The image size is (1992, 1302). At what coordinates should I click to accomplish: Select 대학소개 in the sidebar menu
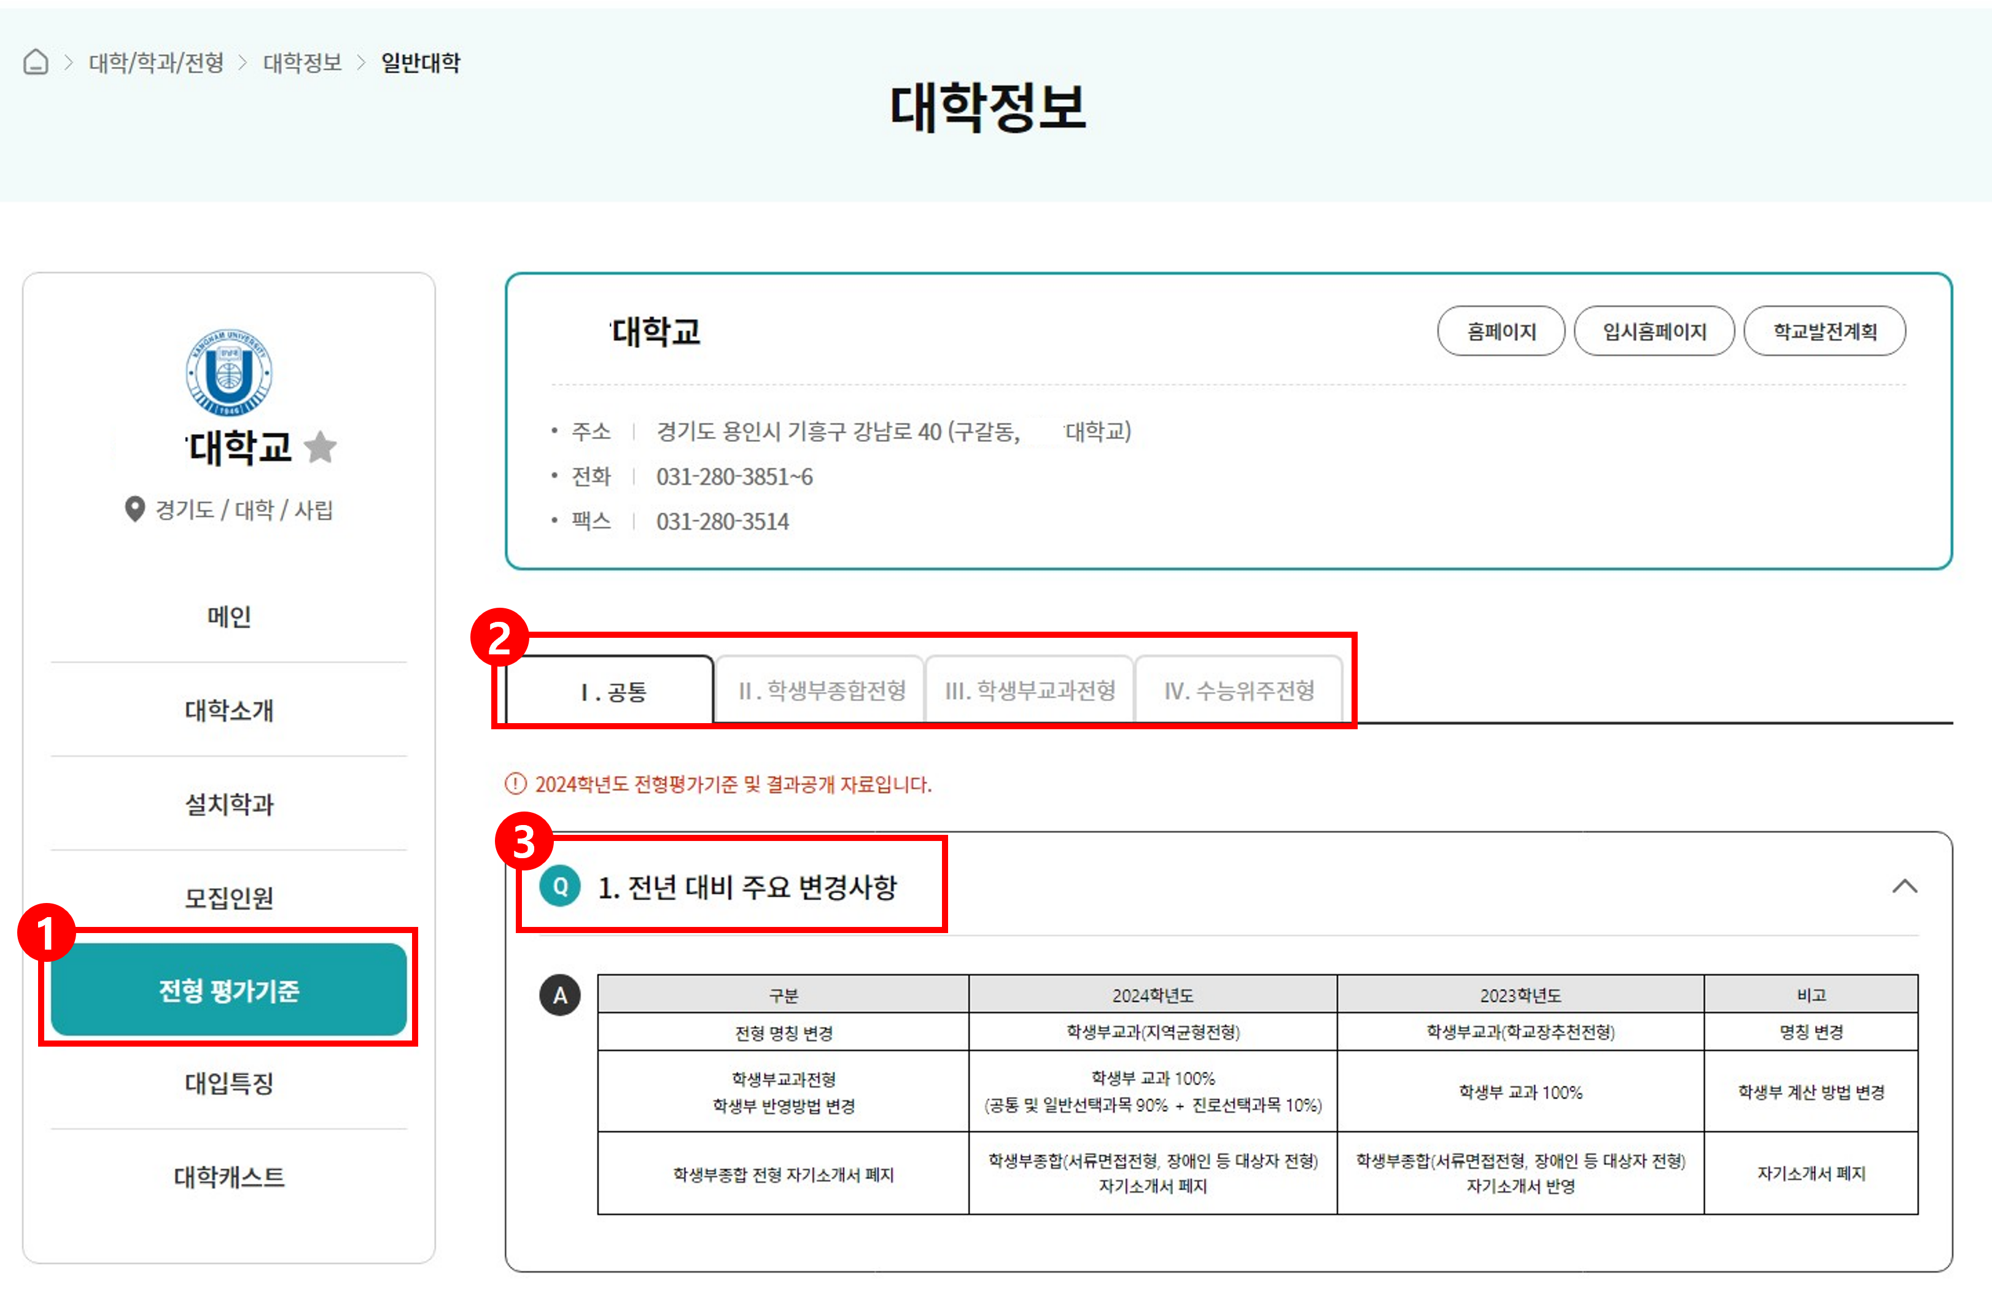pos(228,710)
